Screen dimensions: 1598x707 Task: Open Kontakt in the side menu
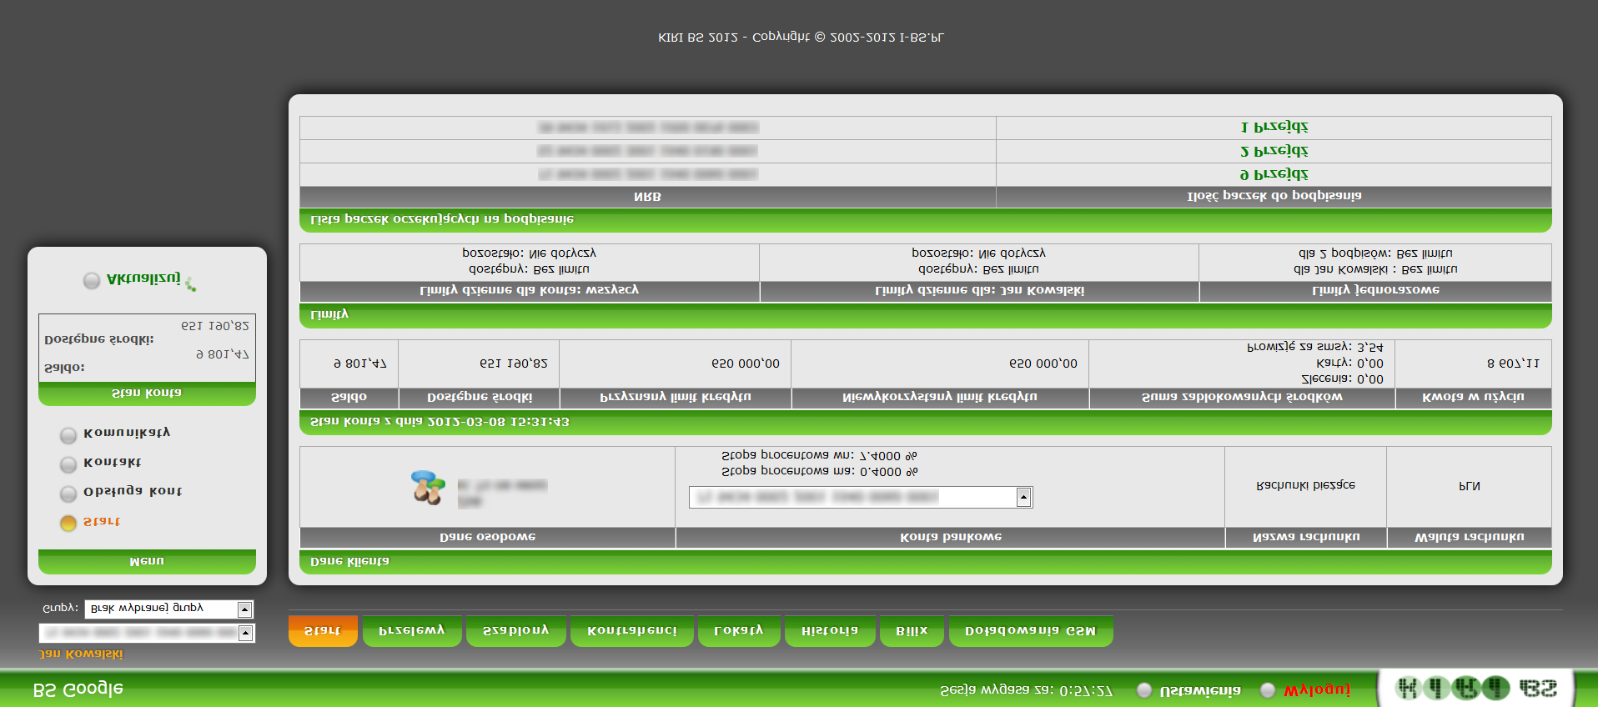113,462
